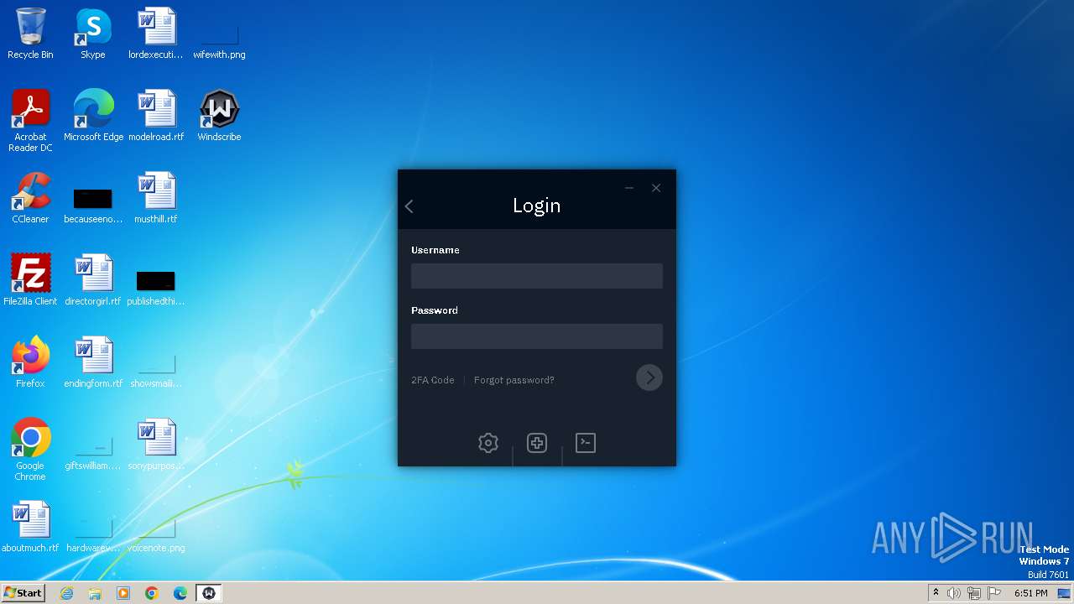Select the Google Chrome desktop shortcut
The height and width of the screenshot is (604, 1074).
(30, 449)
